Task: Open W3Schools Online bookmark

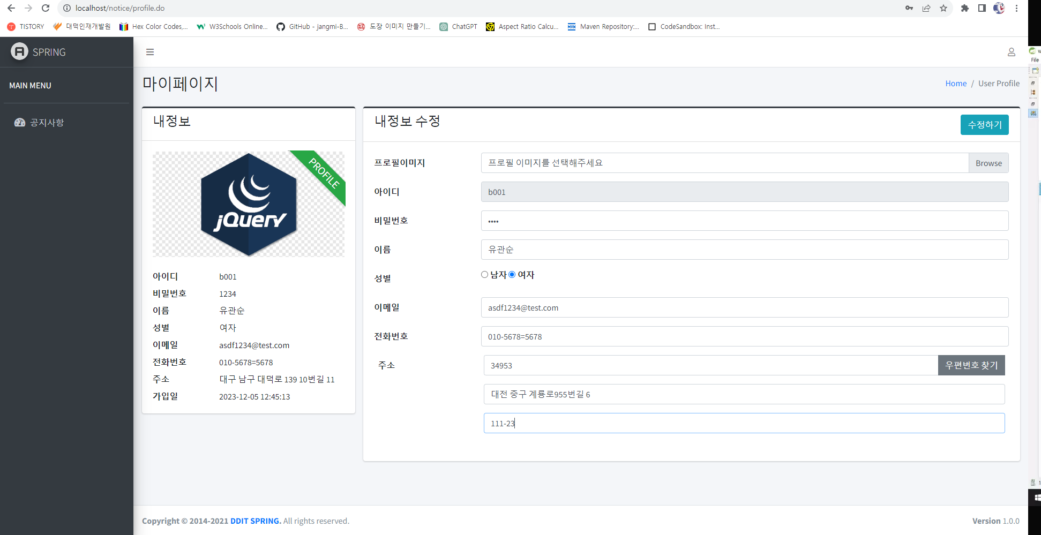Action: (x=232, y=26)
